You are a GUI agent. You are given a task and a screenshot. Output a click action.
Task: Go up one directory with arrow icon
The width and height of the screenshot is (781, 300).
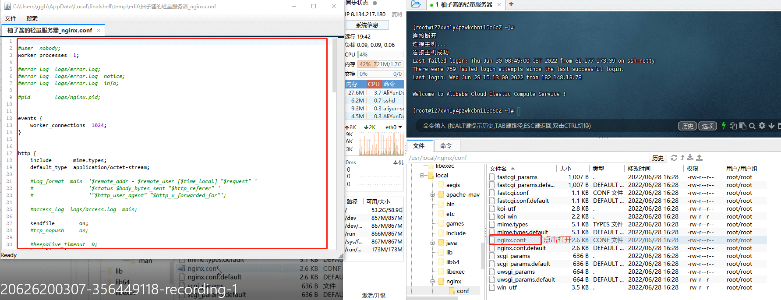pyautogui.click(x=682, y=158)
